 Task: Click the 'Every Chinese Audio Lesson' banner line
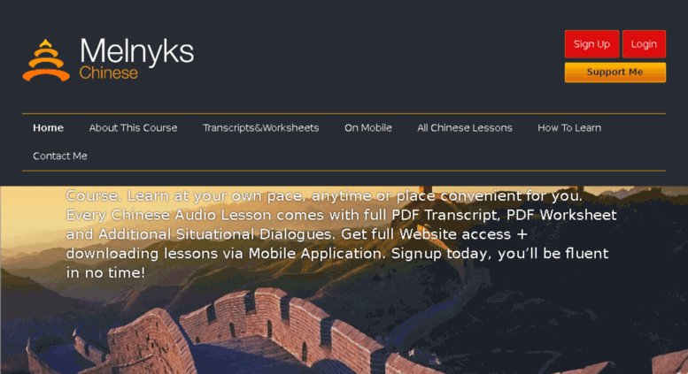point(342,215)
